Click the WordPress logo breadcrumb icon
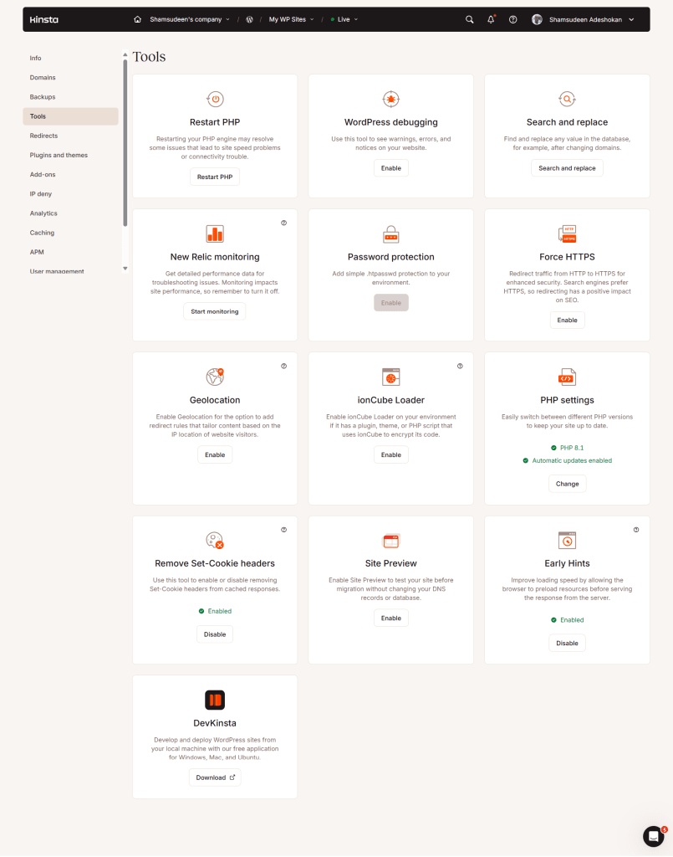Screen dimensions: 673x857 click(x=249, y=19)
